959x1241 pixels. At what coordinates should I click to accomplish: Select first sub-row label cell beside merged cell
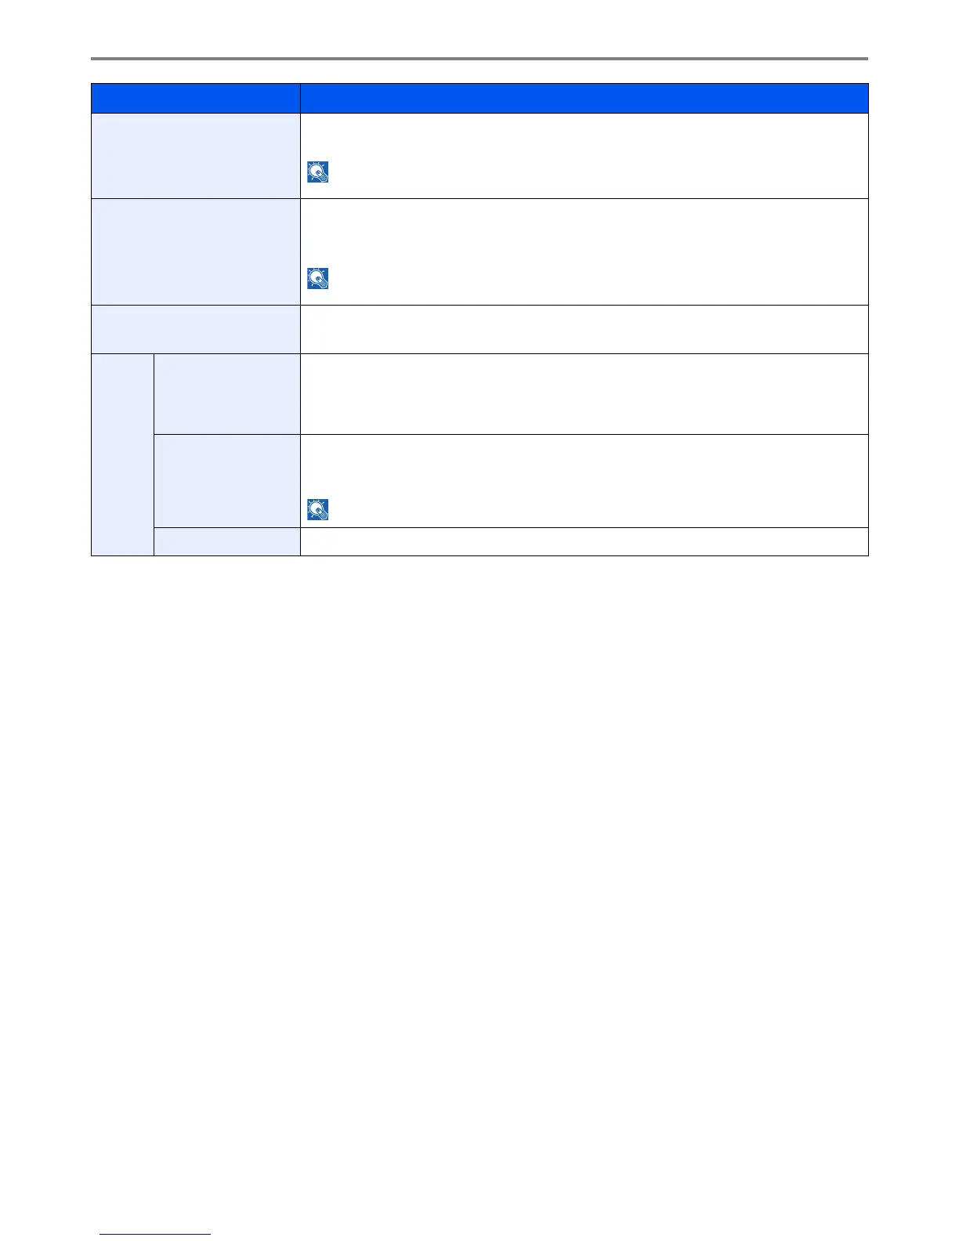(227, 394)
